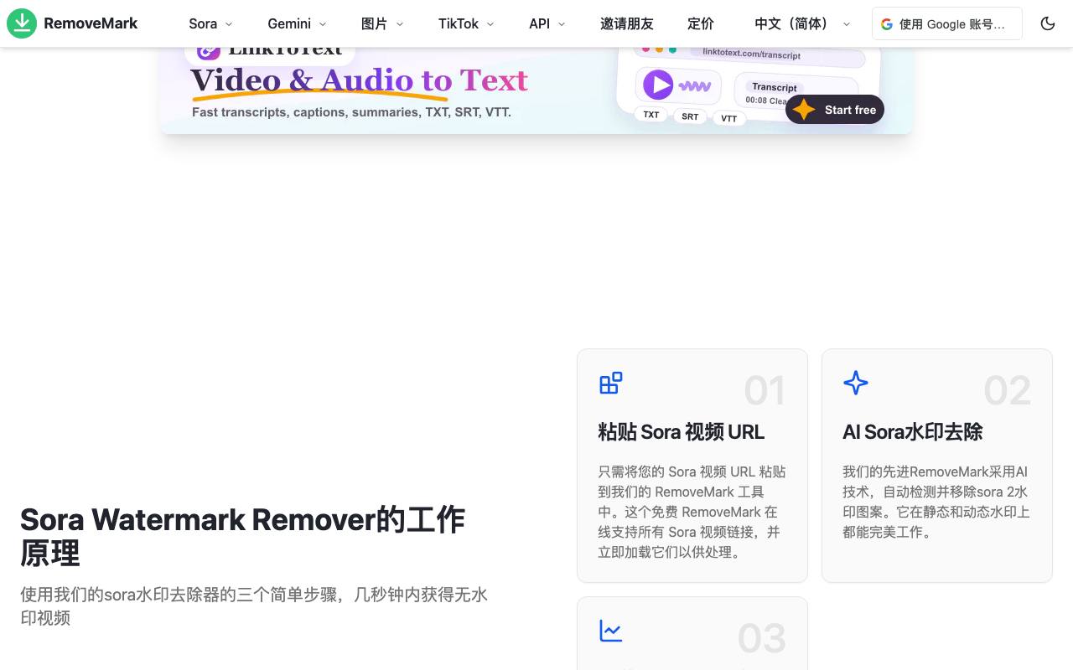Click the 02 step number
Image resolution: width=1073 pixels, height=670 pixels.
click(x=1008, y=391)
